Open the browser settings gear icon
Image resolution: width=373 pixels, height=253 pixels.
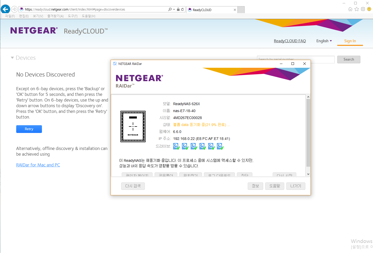click(363, 9)
